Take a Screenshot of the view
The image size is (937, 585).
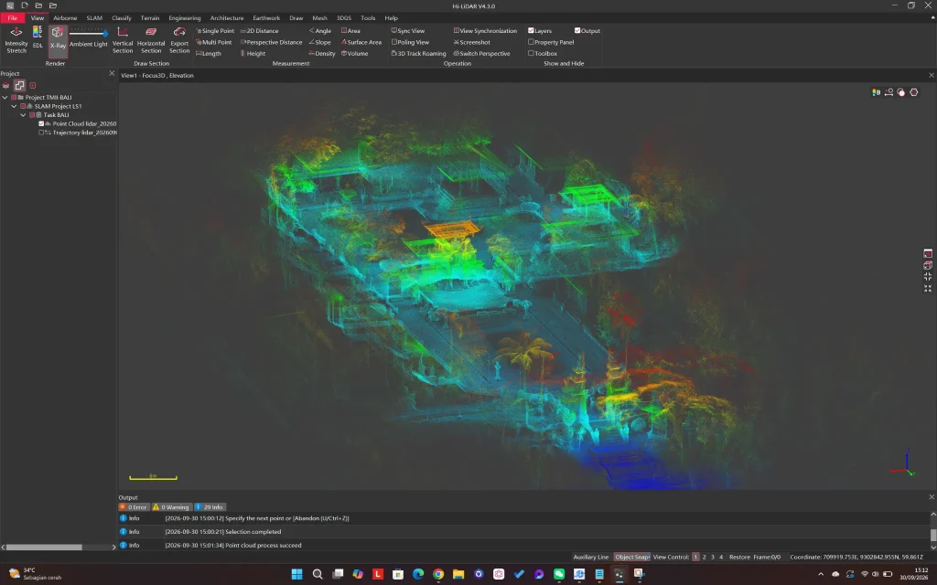tap(472, 42)
